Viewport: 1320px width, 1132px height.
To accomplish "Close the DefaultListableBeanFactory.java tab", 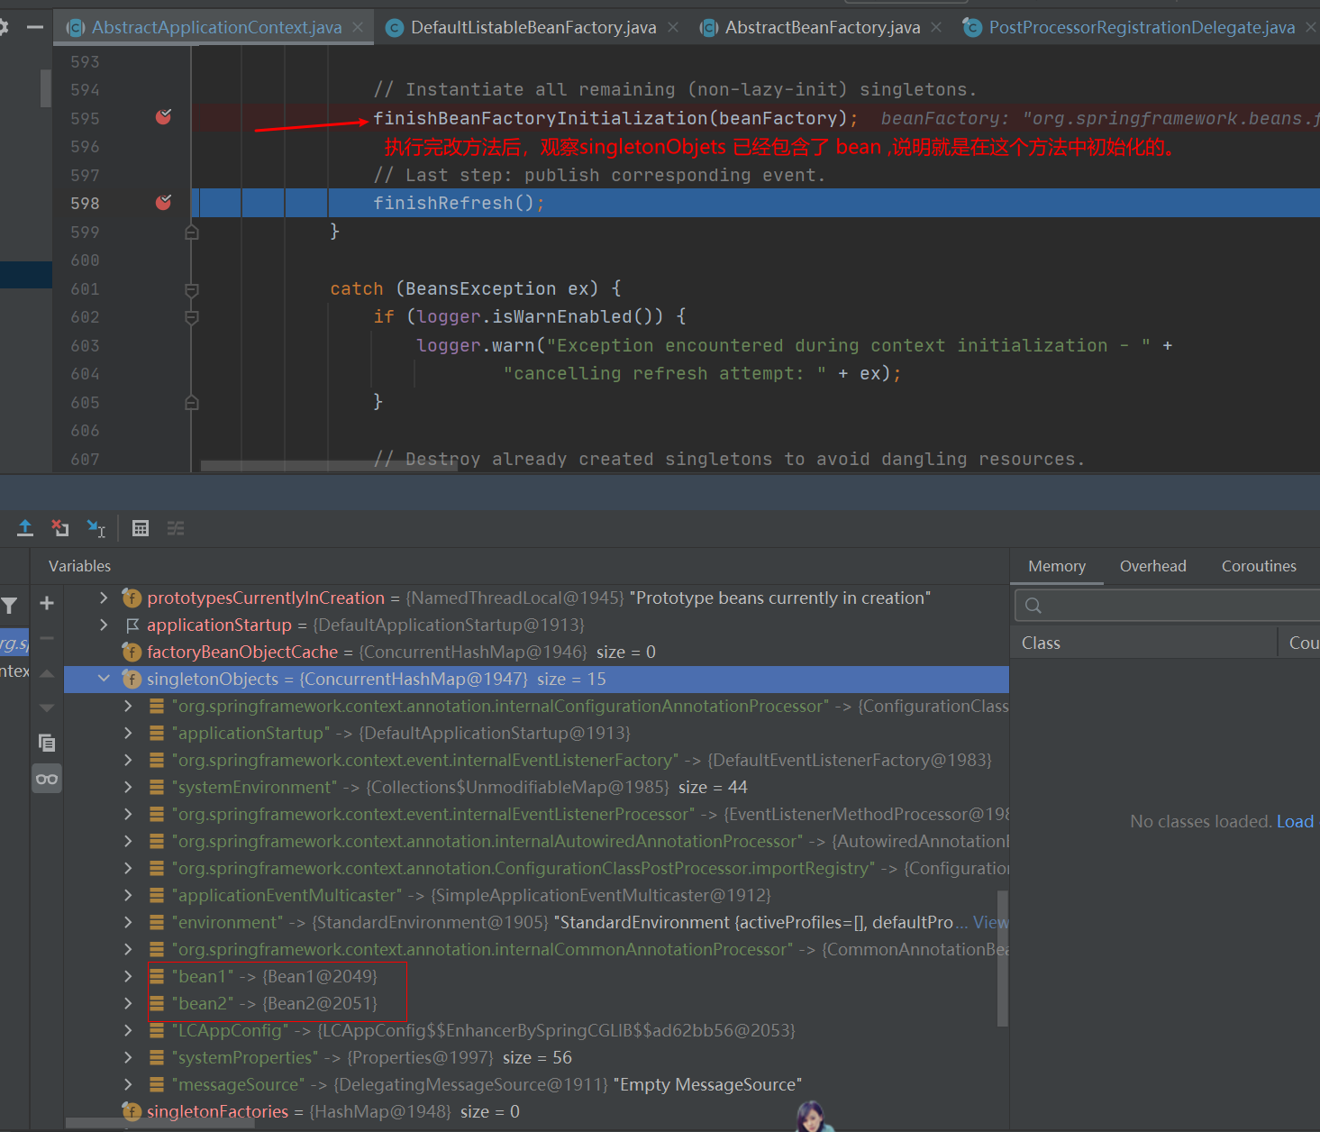I will point(673,28).
